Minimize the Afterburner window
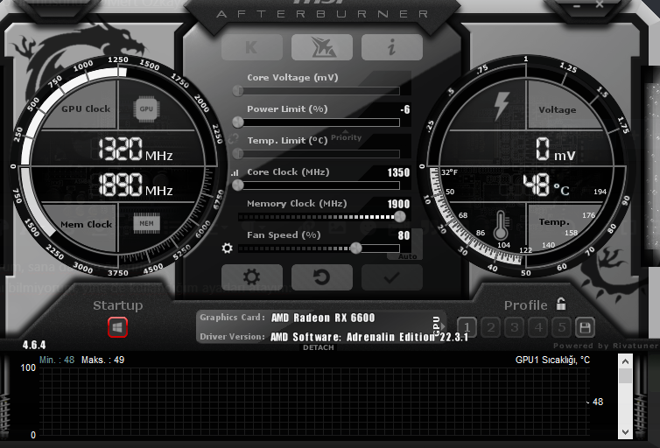Screen dimensions: 660x448 coord(577,6)
